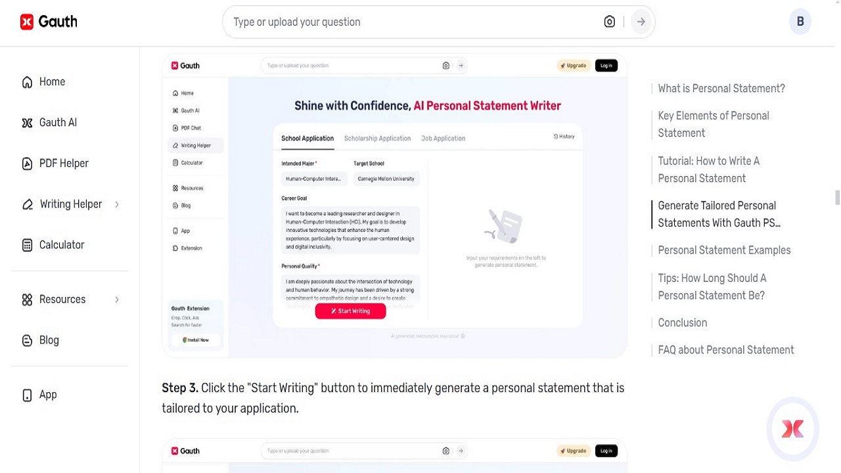
Task: Click the Gauth logo icon
Action: pyautogui.click(x=27, y=22)
